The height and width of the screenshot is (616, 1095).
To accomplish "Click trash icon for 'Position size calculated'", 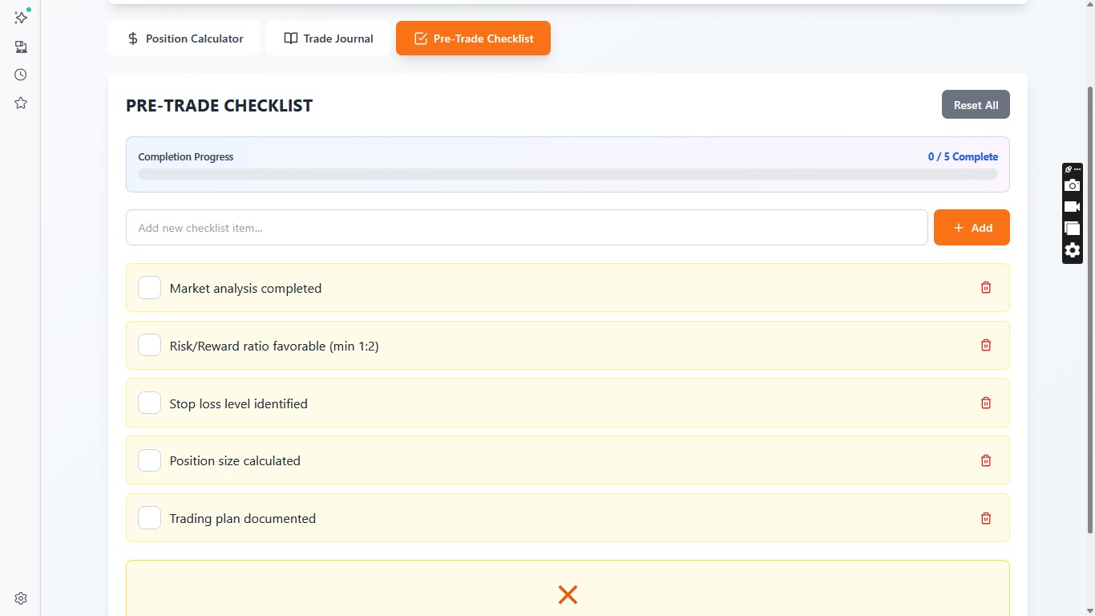I will coord(986,460).
